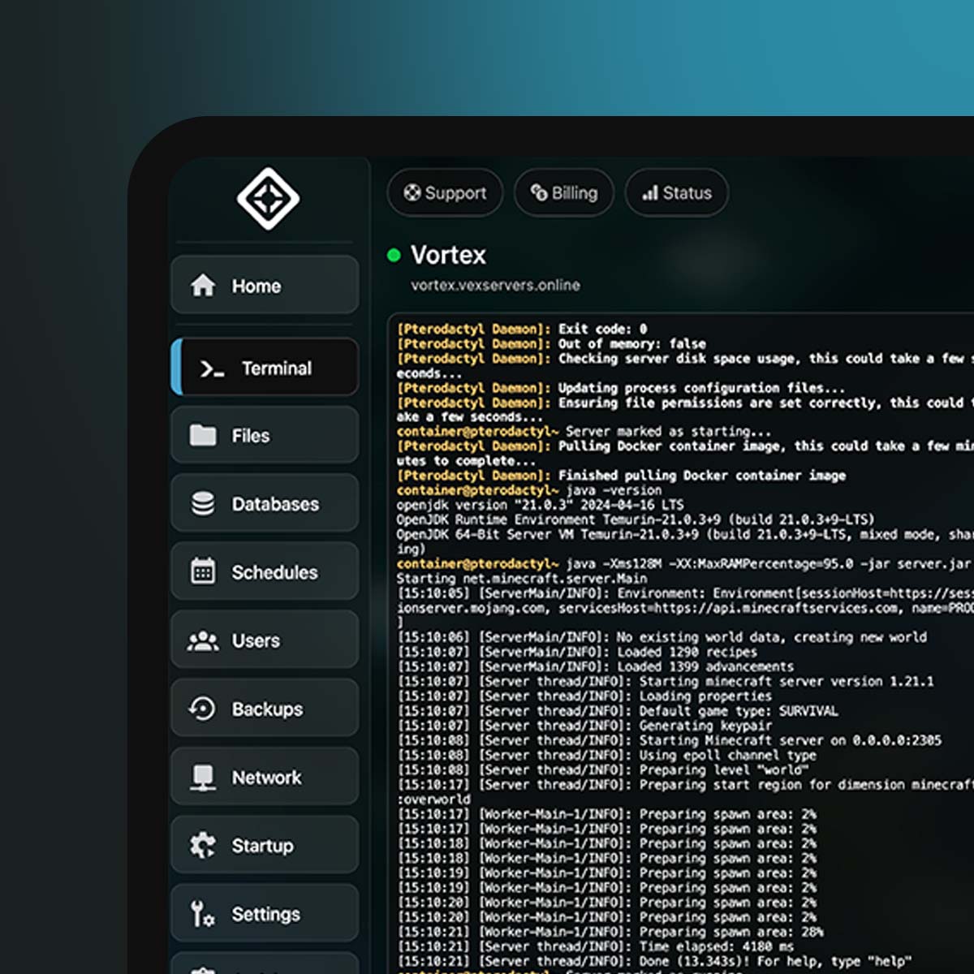974x974 pixels.
Task: Click the Home house icon
Action: click(x=203, y=286)
